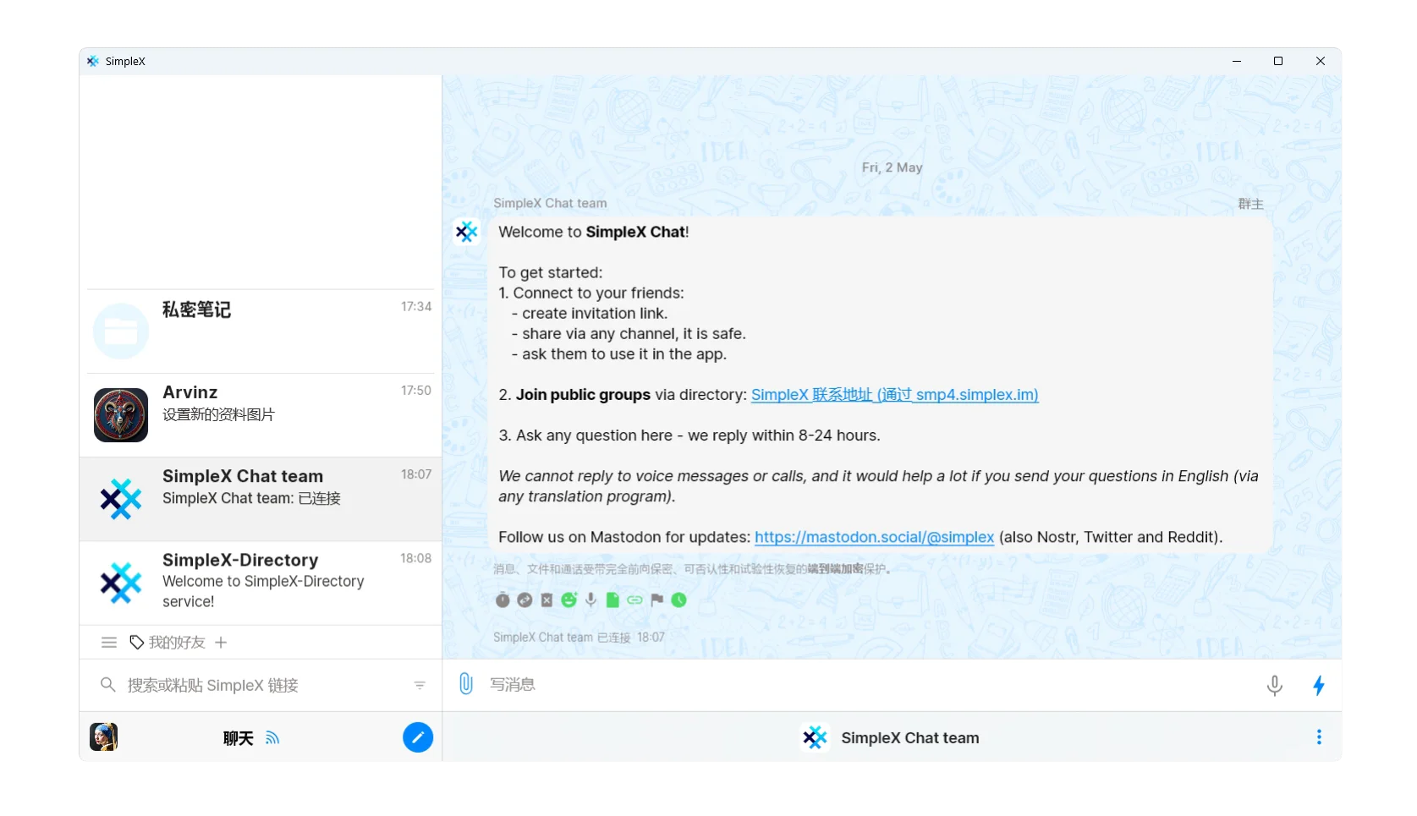
Task: Open the 私密笔记 private notes chat
Action: click(x=261, y=331)
